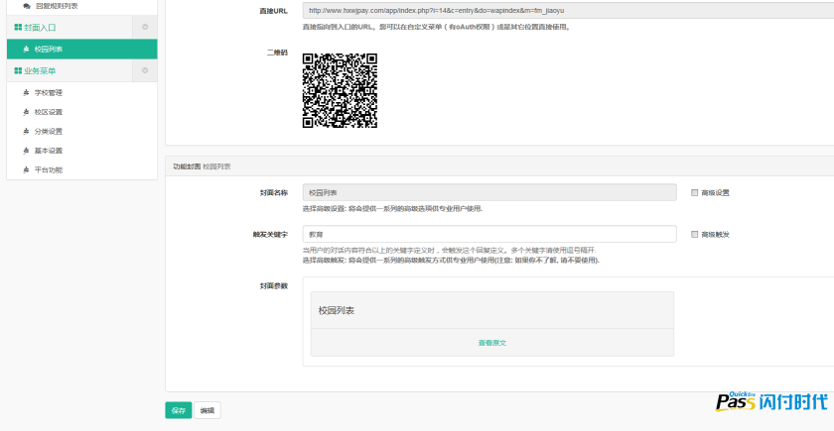Click the 功能封面 校园列表 panel heading
This screenshot has width=834, height=431.
(202, 166)
